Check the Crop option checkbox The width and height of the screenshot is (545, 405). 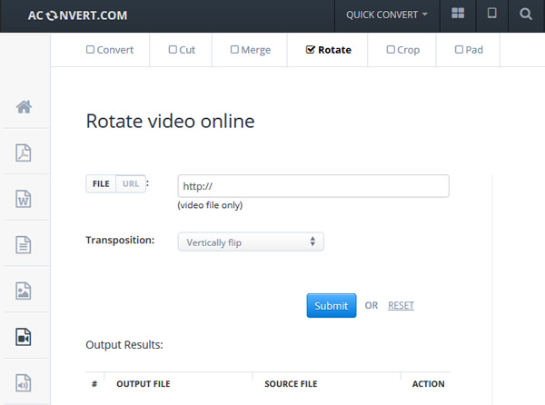(x=391, y=50)
